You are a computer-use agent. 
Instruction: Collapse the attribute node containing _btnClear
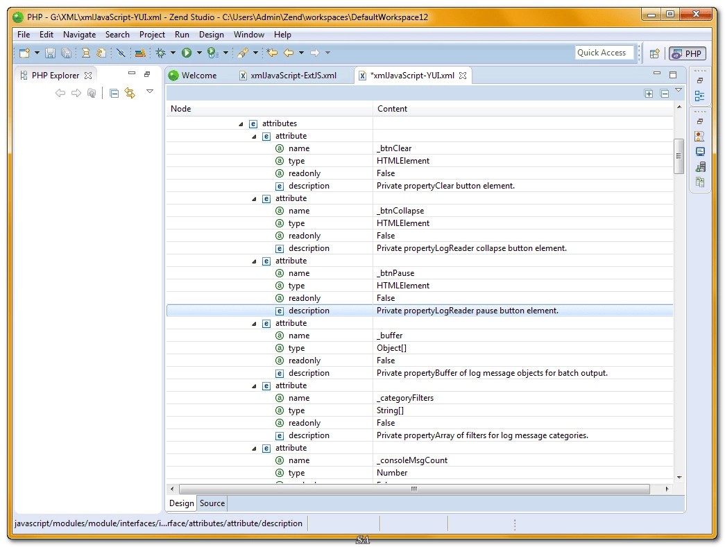tap(254, 137)
